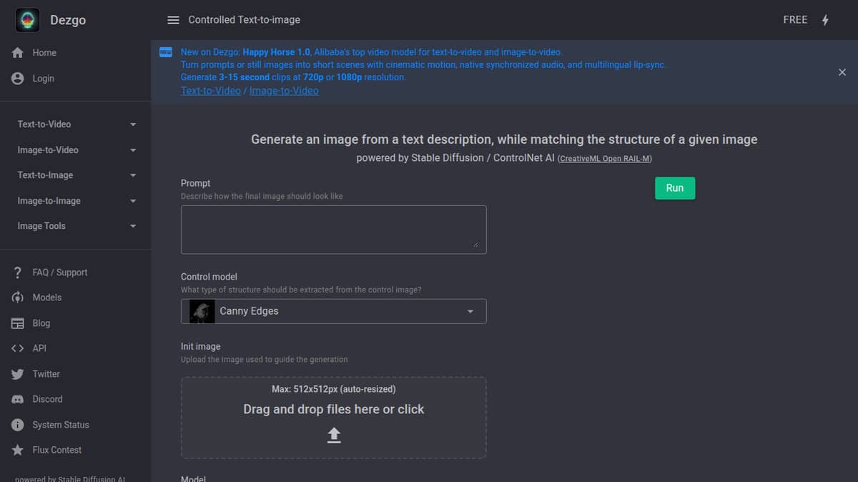Click the FAQ question mark icon
The image size is (858, 482).
point(18,272)
